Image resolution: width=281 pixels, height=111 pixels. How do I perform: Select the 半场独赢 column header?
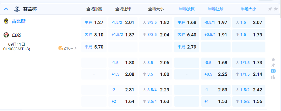point(187,9)
